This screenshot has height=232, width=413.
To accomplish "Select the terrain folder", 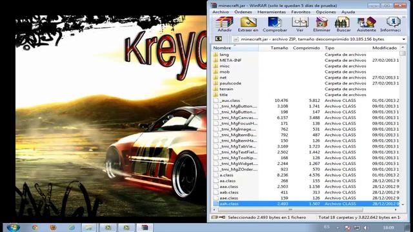I will tap(227, 89).
